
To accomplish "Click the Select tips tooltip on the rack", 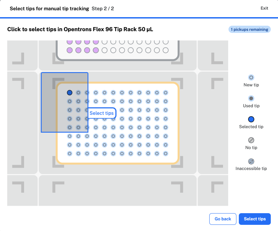I will (101, 113).
